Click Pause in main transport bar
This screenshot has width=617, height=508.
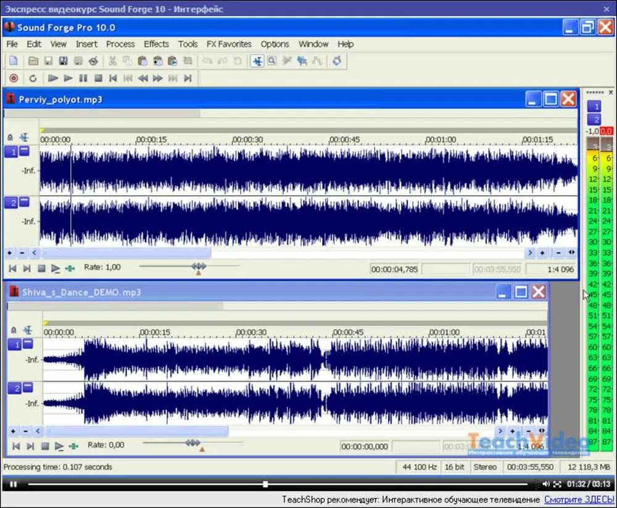pyautogui.click(x=83, y=78)
